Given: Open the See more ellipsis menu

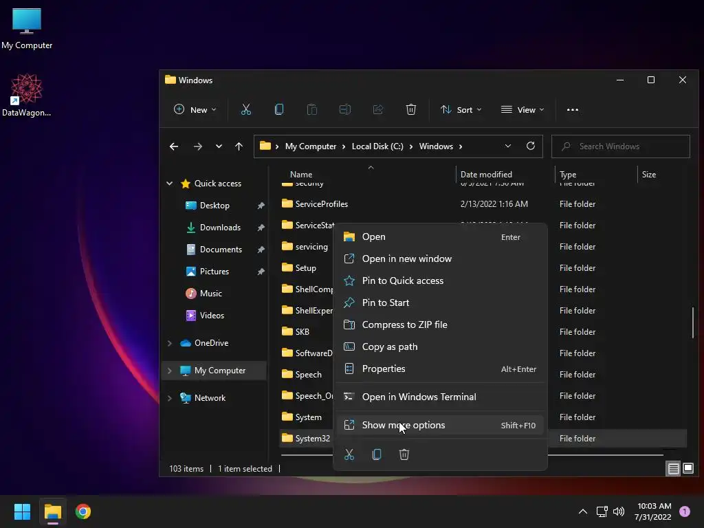Looking at the screenshot, I should click(573, 109).
